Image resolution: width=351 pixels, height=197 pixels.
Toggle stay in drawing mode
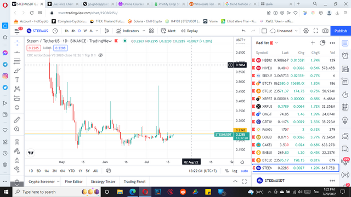point(17,151)
